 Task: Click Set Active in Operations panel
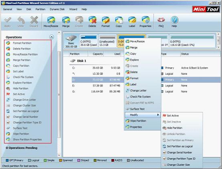tap(19, 94)
